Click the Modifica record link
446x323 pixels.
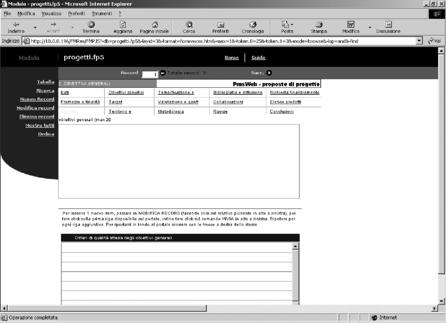point(35,108)
